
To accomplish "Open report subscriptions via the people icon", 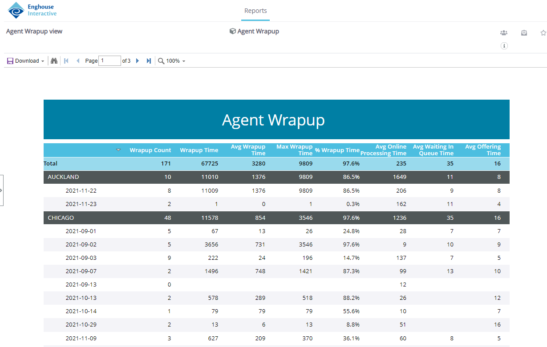I will click(503, 33).
